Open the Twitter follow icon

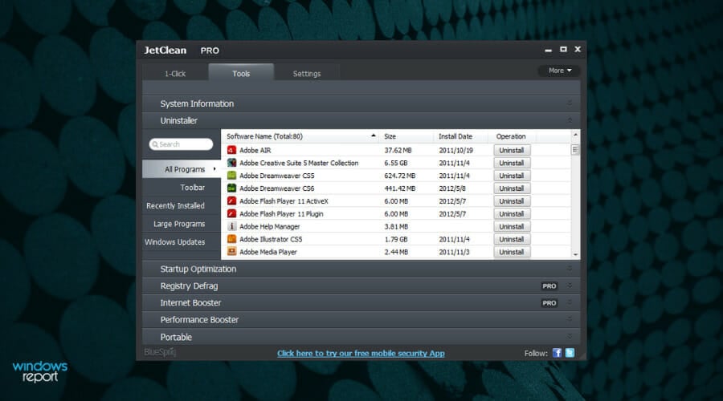tap(570, 353)
